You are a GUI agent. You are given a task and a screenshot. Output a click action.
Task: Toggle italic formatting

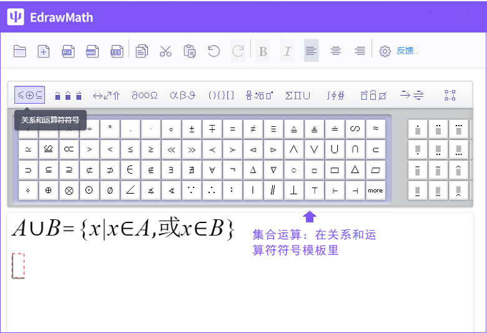(287, 51)
